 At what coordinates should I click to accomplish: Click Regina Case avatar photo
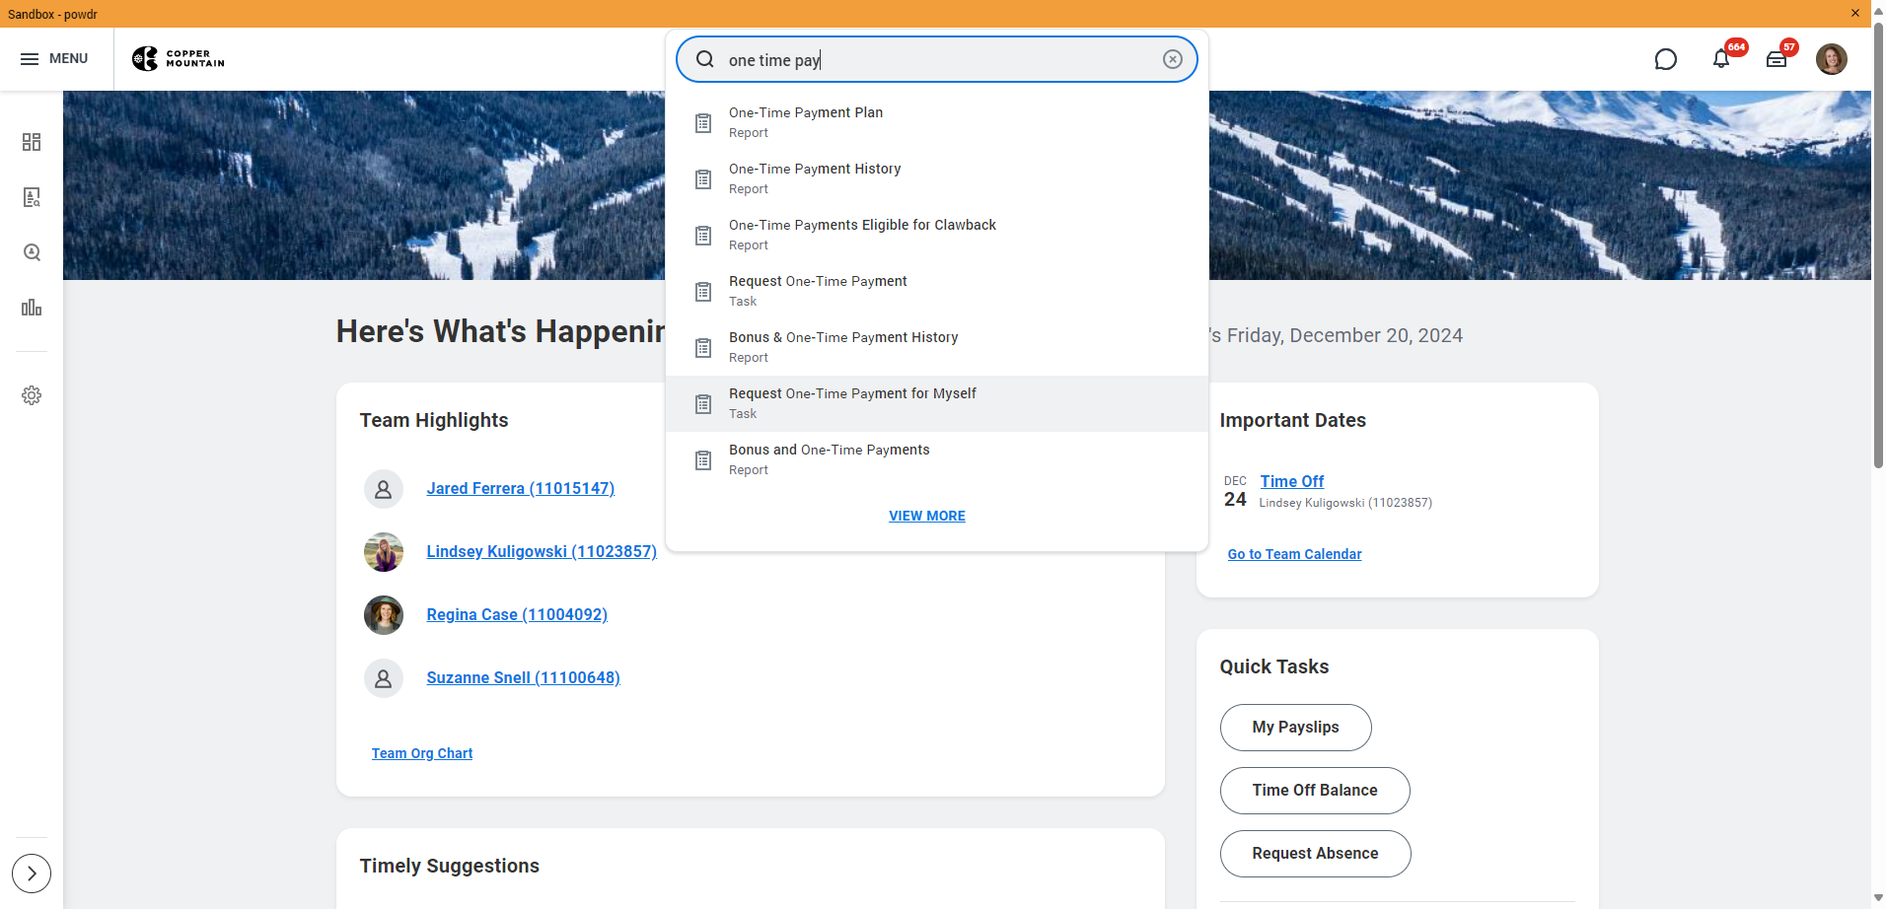[384, 615]
